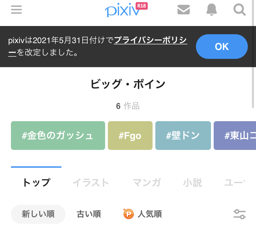Open the notifications bell

pos(212,10)
